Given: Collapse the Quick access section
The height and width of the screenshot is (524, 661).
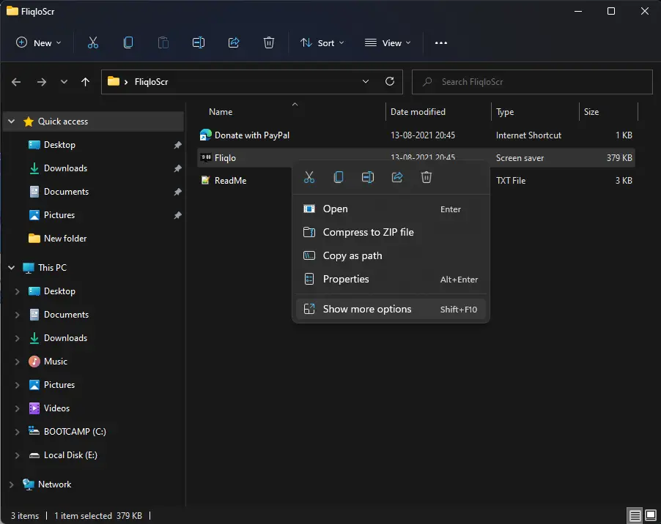Looking at the screenshot, I should tap(12, 121).
